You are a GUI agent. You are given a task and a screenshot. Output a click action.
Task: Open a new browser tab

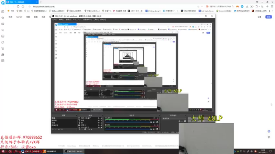tap(41, 2)
